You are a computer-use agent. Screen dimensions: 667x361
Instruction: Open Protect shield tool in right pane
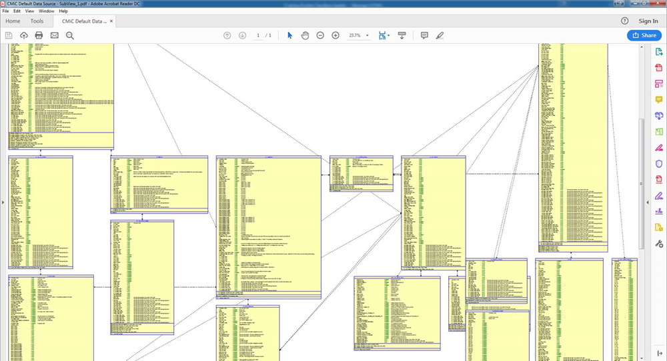(x=659, y=163)
